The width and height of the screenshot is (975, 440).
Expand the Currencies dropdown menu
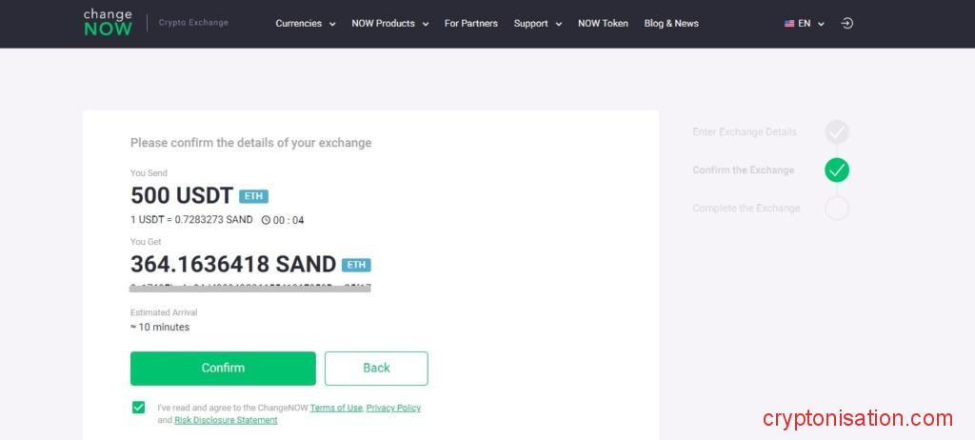(x=305, y=24)
